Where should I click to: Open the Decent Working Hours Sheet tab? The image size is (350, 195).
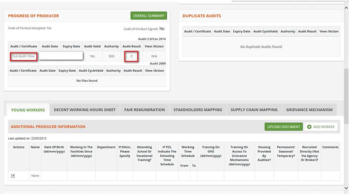pyautogui.click(x=85, y=110)
